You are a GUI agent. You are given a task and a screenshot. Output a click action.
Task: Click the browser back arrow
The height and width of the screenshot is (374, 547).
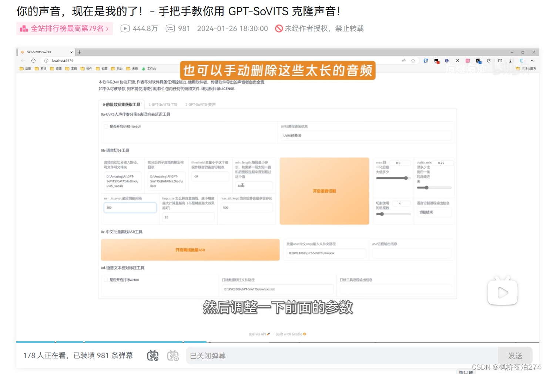tap(23, 60)
